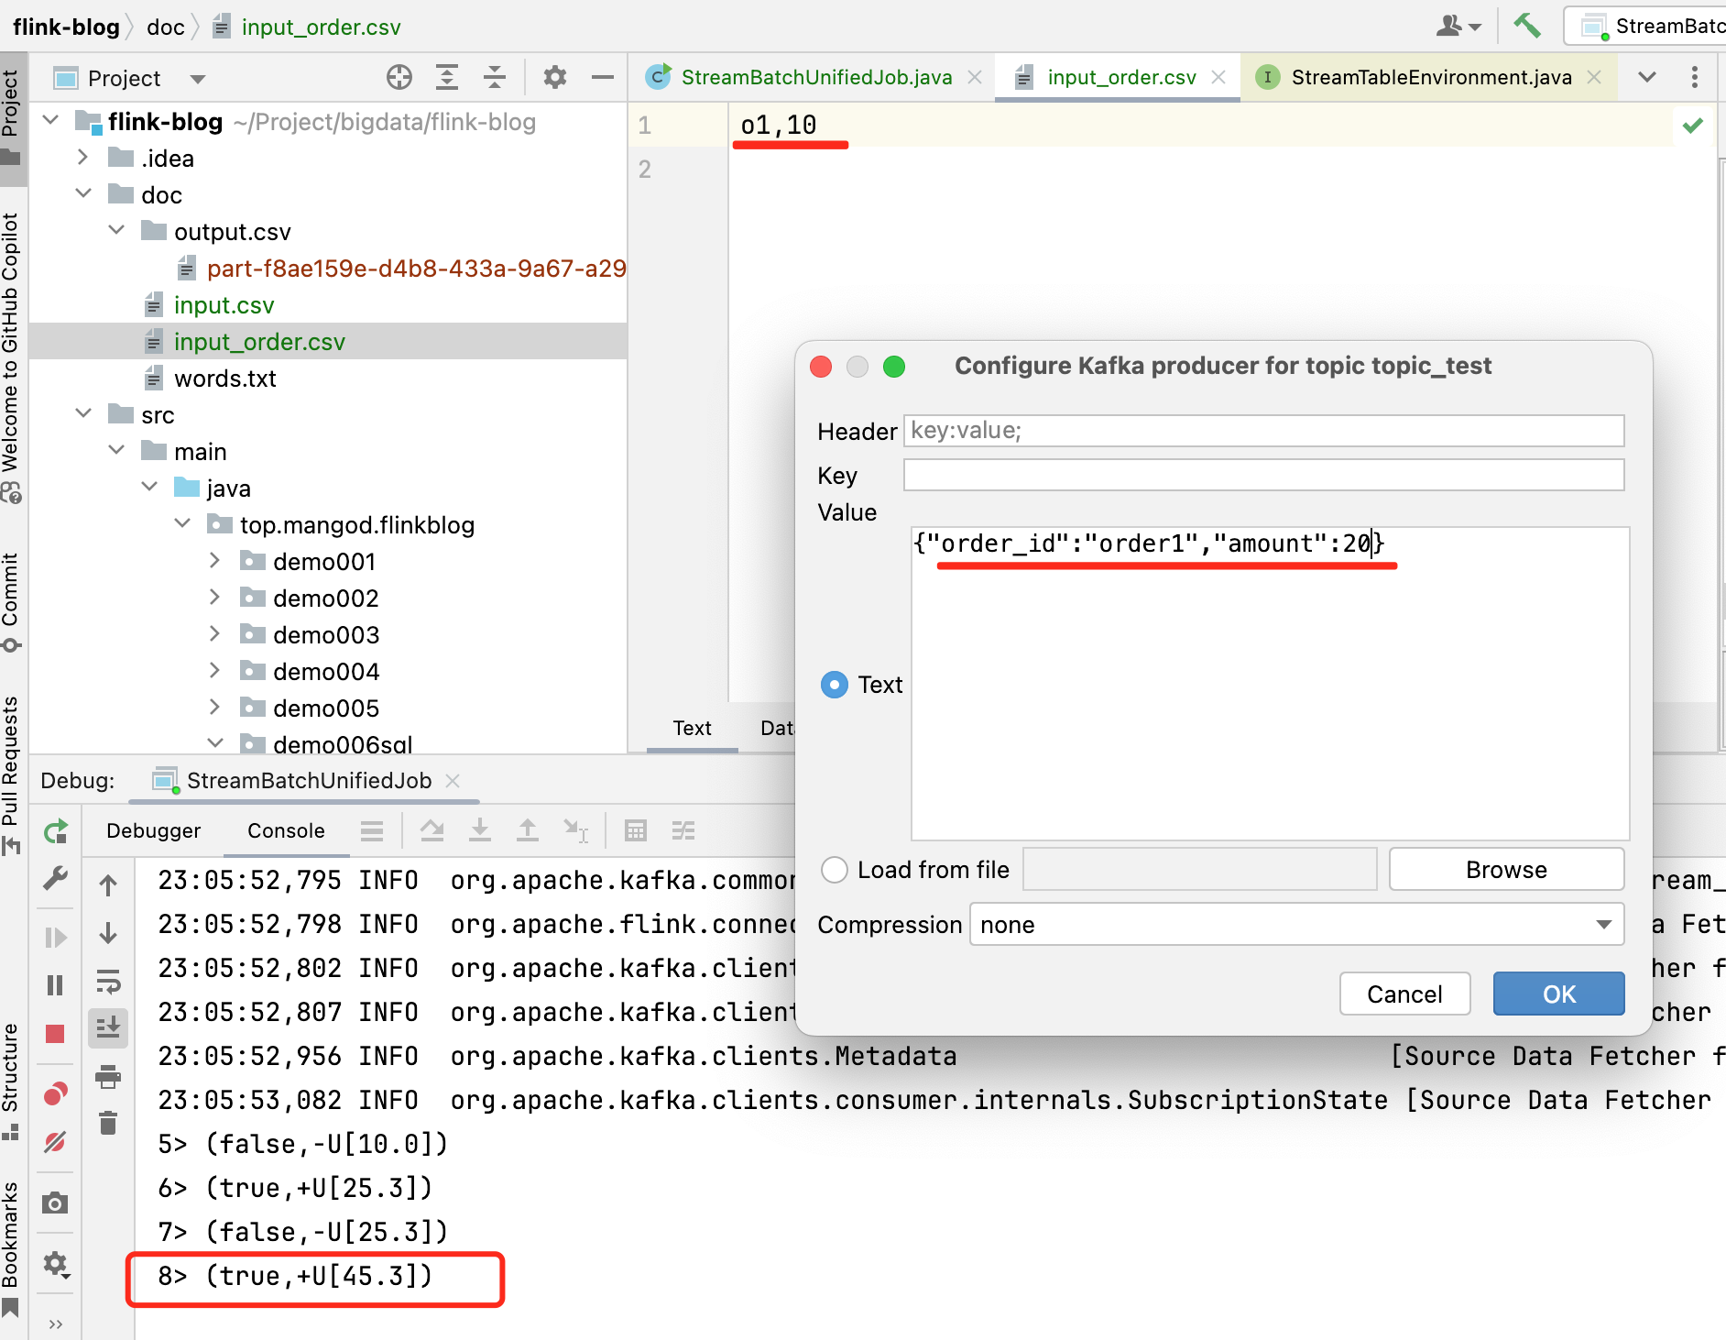Select the Text input radio button
1726x1340 pixels.
[835, 685]
